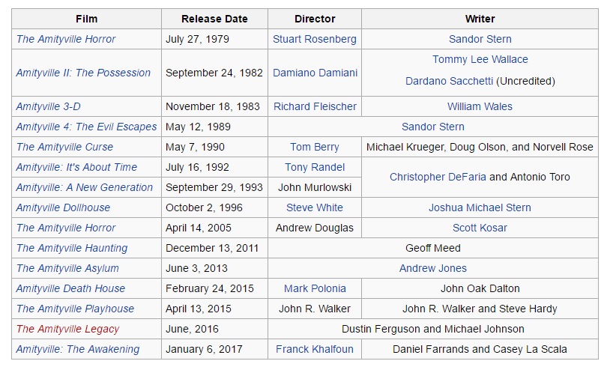Follow the Damiano Damiani director link
Screen dimensions: 610x367
315,73
